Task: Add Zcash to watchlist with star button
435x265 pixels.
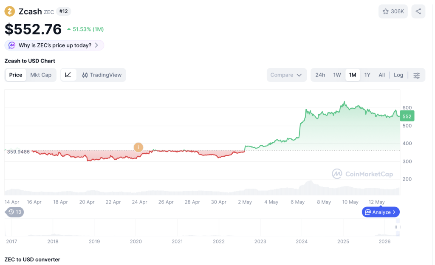Action: tap(393, 11)
